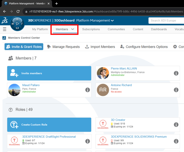The width and height of the screenshot is (184, 152).
Task: Expand the Members tab chevron
Action: coord(73,29)
